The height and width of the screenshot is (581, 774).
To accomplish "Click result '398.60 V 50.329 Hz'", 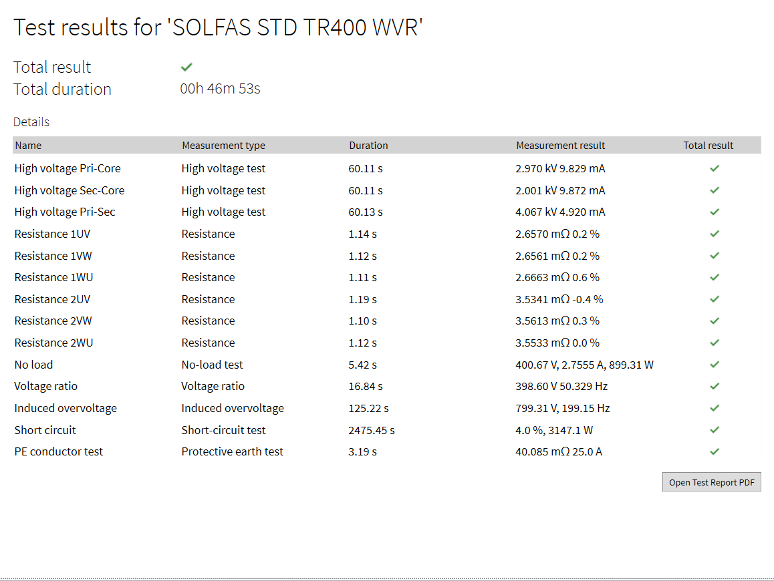I will (561, 386).
